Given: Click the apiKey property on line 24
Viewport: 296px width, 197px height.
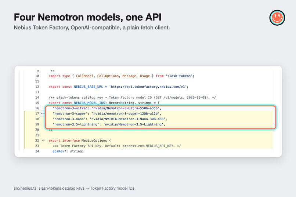Looking at the screenshot, I should pos(58,151).
